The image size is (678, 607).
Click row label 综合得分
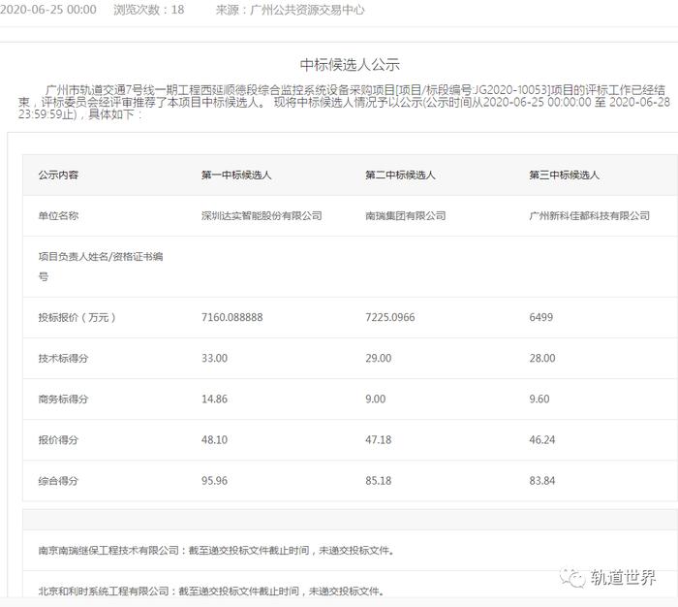click(58, 481)
